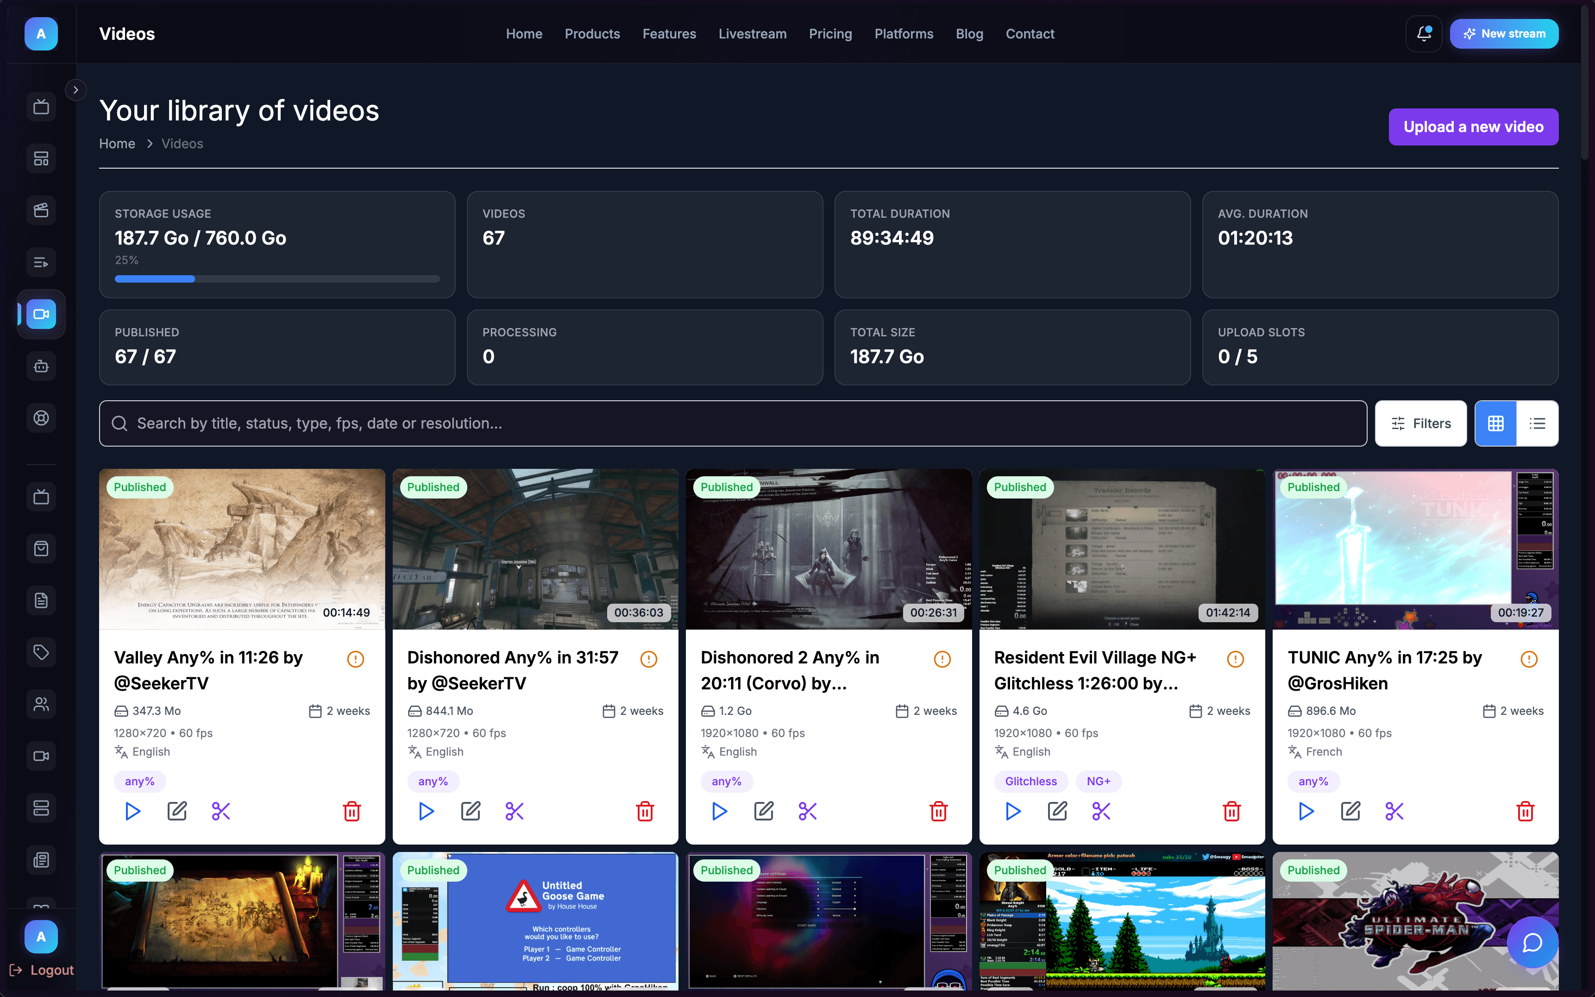Go to Pricing in the top nav
The width and height of the screenshot is (1595, 997).
(x=830, y=34)
